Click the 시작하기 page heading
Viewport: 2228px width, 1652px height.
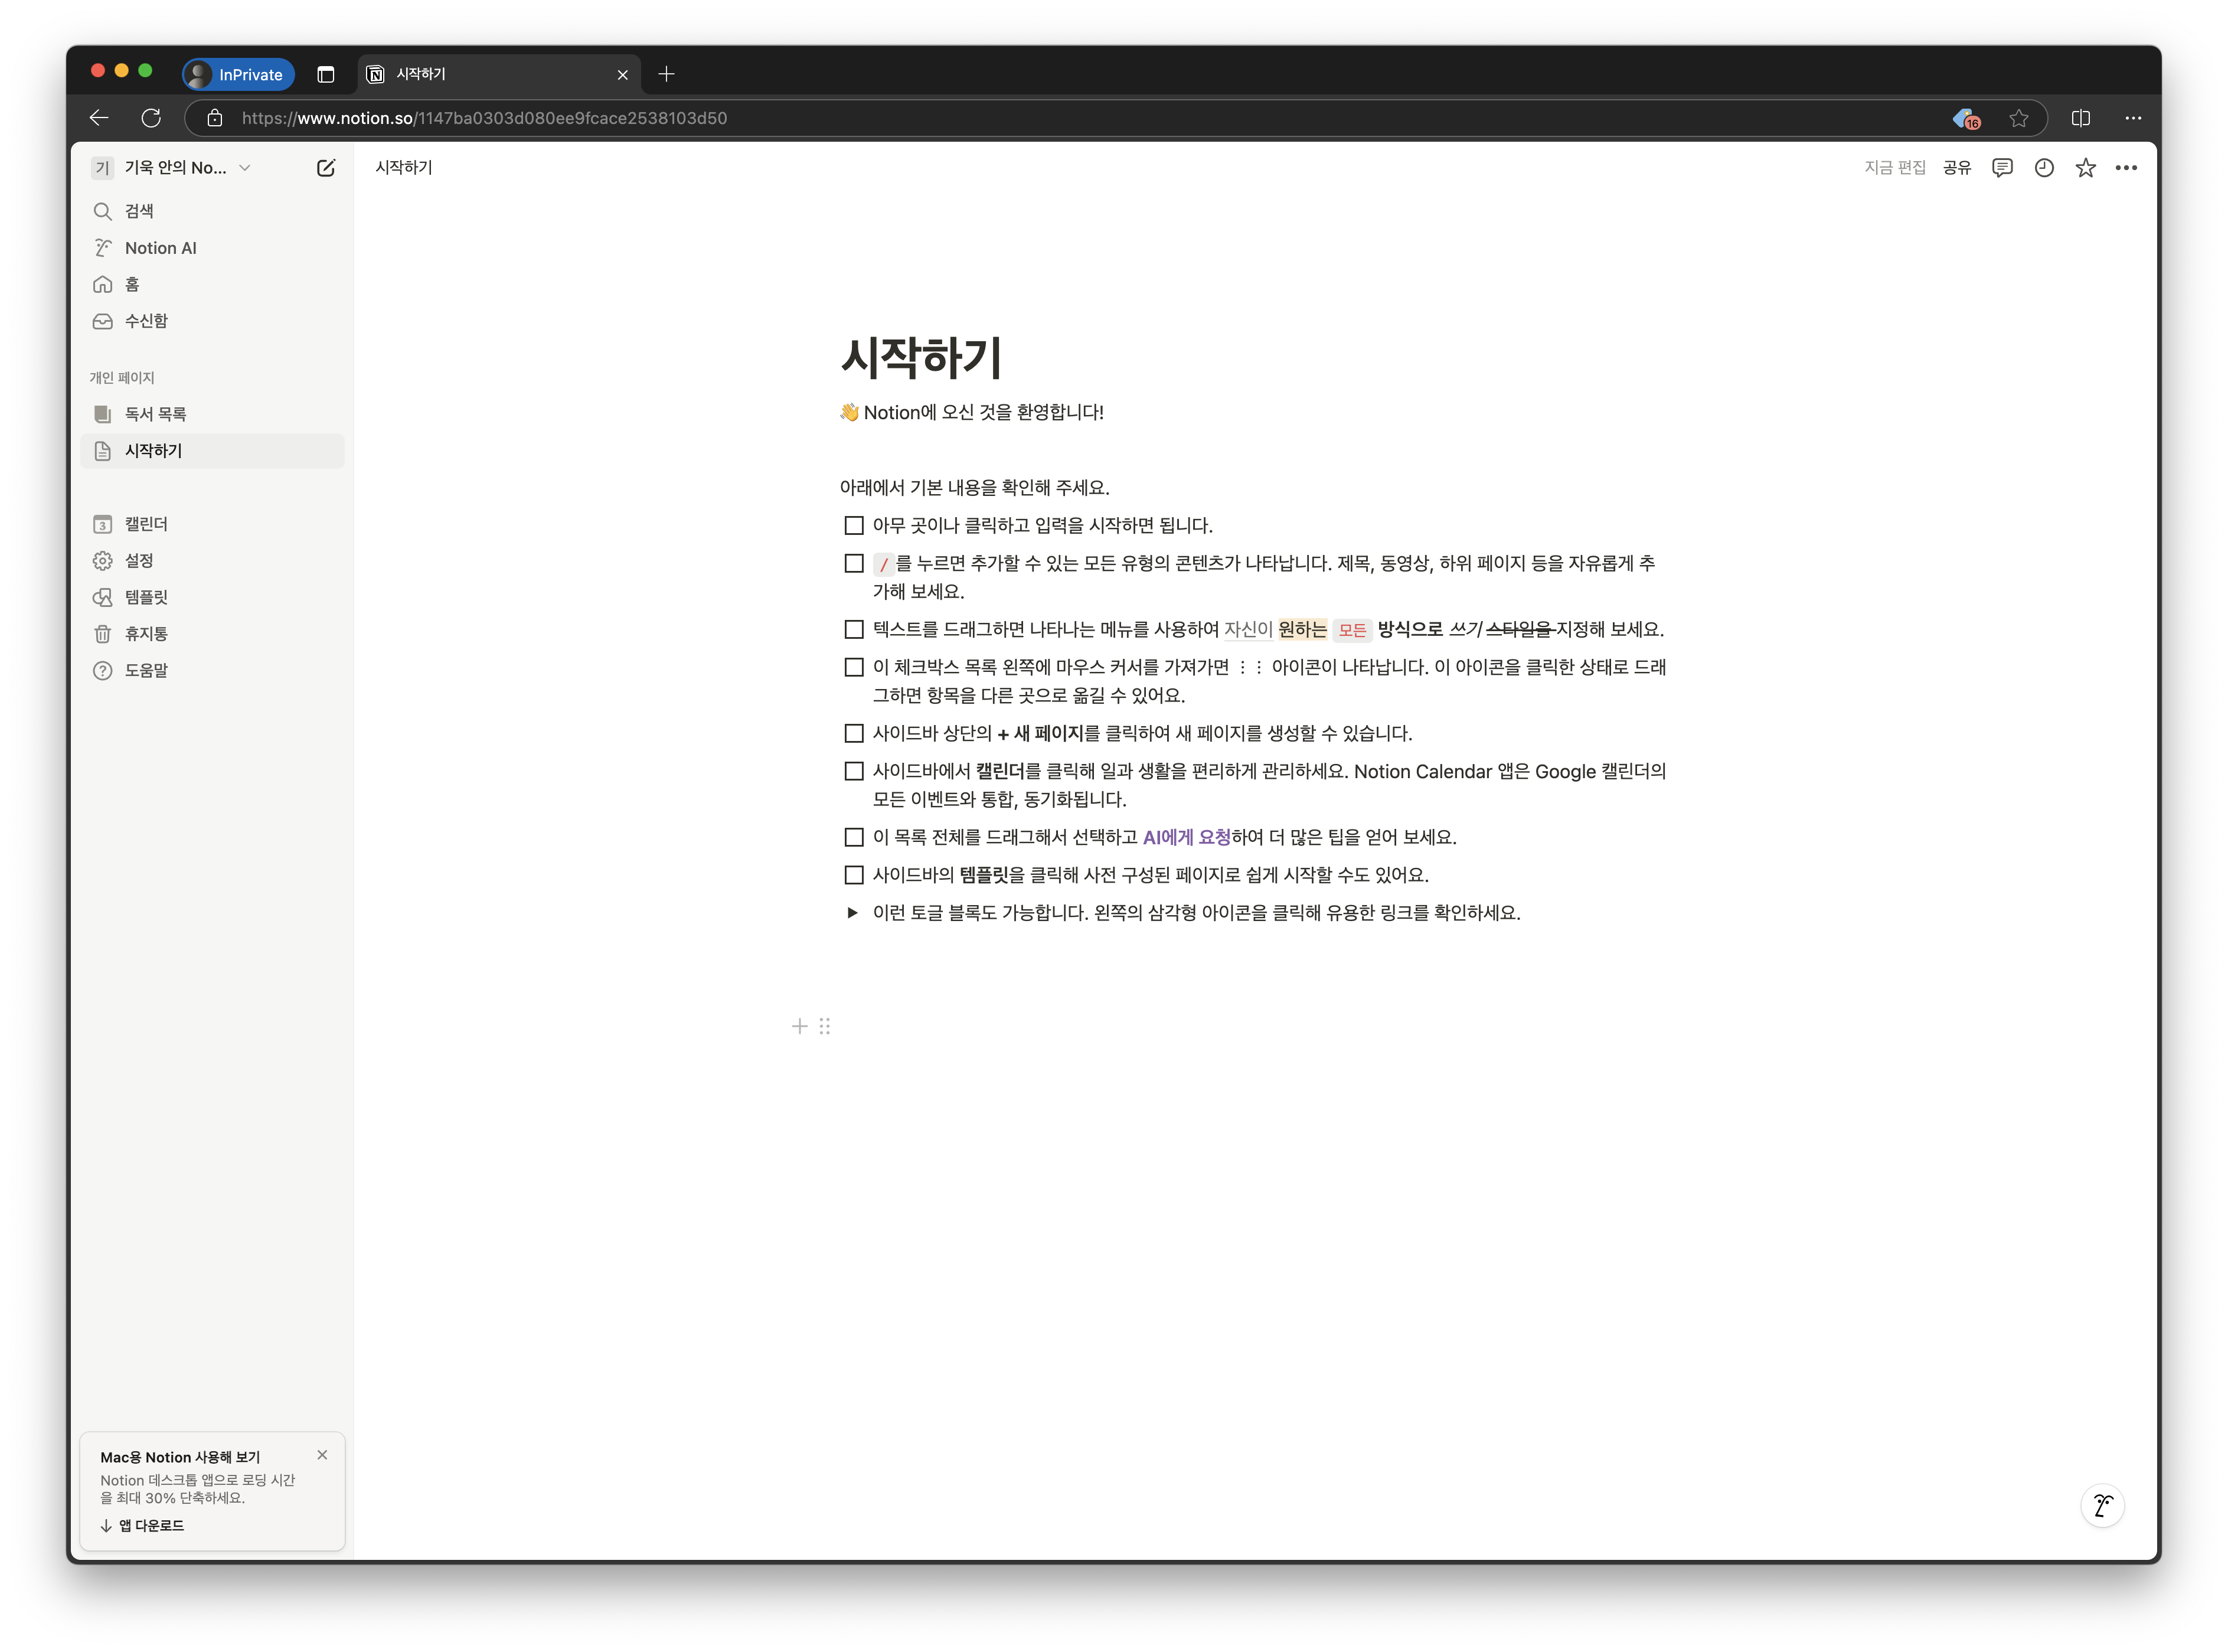pyautogui.click(x=921, y=358)
